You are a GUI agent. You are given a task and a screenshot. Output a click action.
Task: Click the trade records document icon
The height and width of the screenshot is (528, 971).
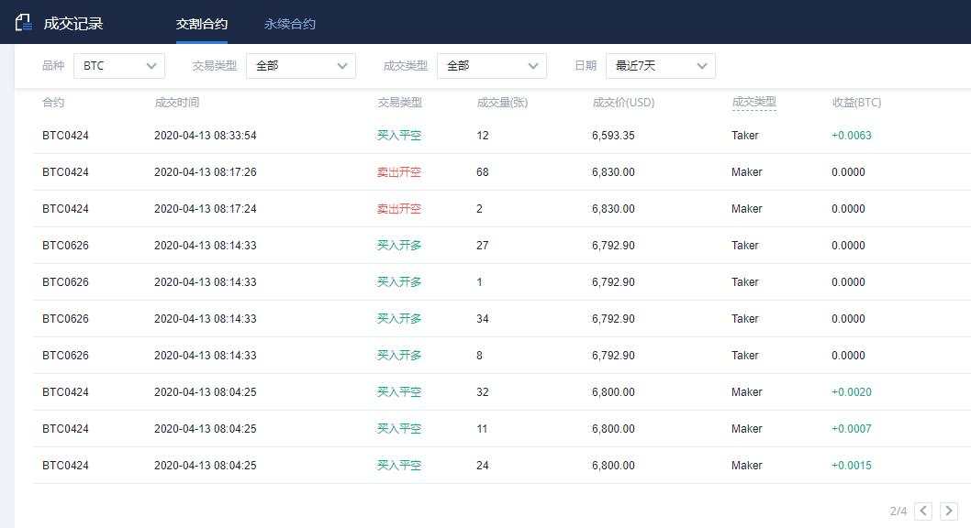(24, 23)
